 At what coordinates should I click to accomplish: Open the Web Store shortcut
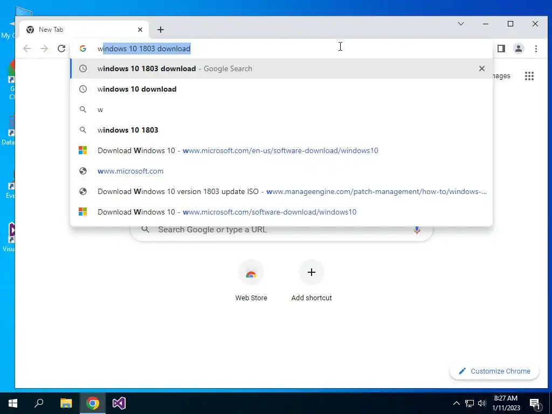[x=251, y=281]
